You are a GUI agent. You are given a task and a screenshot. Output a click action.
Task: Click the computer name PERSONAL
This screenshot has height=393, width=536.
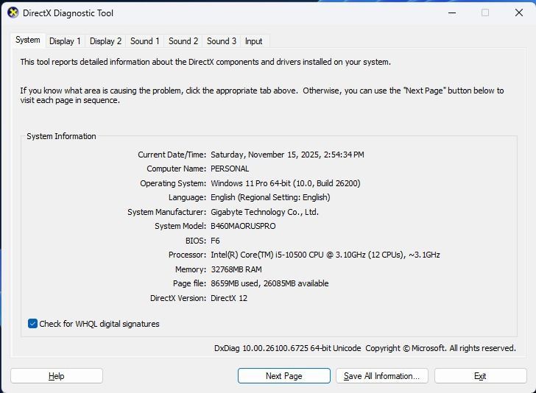[x=230, y=169]
